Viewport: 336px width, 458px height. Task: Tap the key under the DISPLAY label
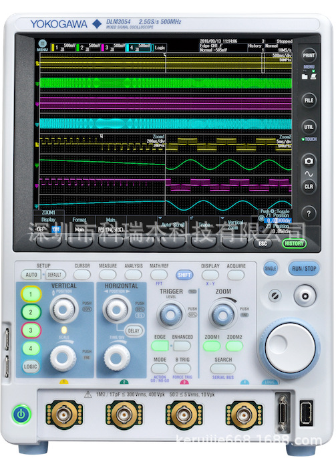(210, 275)
